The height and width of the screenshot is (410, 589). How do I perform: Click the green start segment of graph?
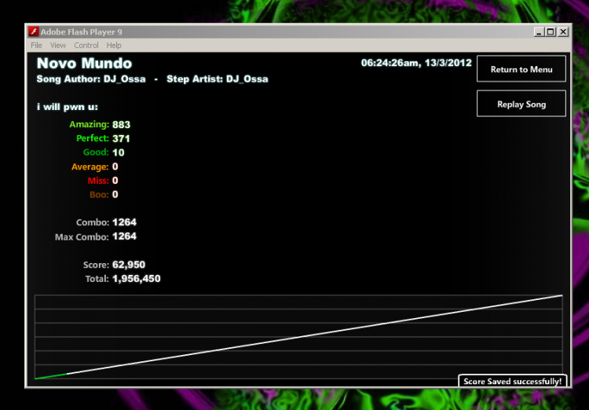(x=51, y=376)
